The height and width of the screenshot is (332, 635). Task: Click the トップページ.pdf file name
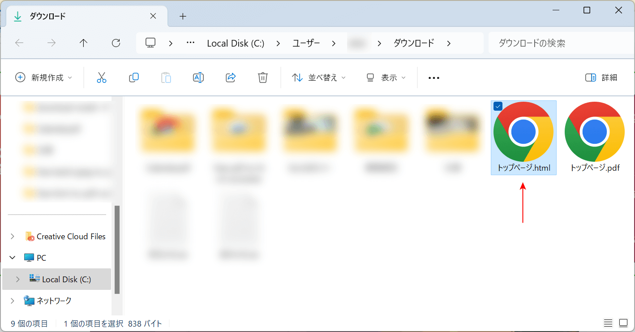(x=595, y=168)
